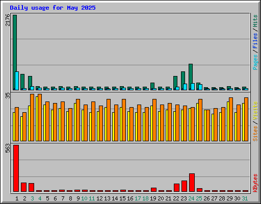This screenshot has height=204, width=261.
Task: Click the 35 sites axis maximum label
Action: pyautogui.click(x=8, y=96)
